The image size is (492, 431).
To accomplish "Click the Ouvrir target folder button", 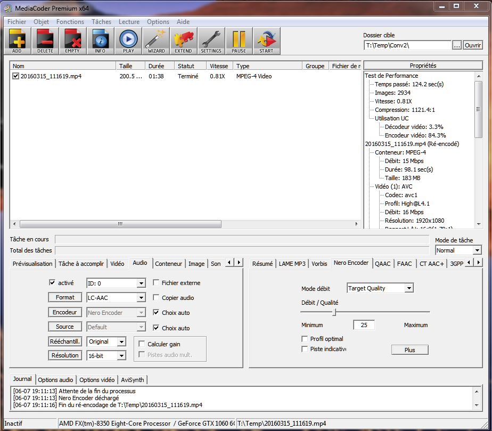I will click(x=472, y=45).
